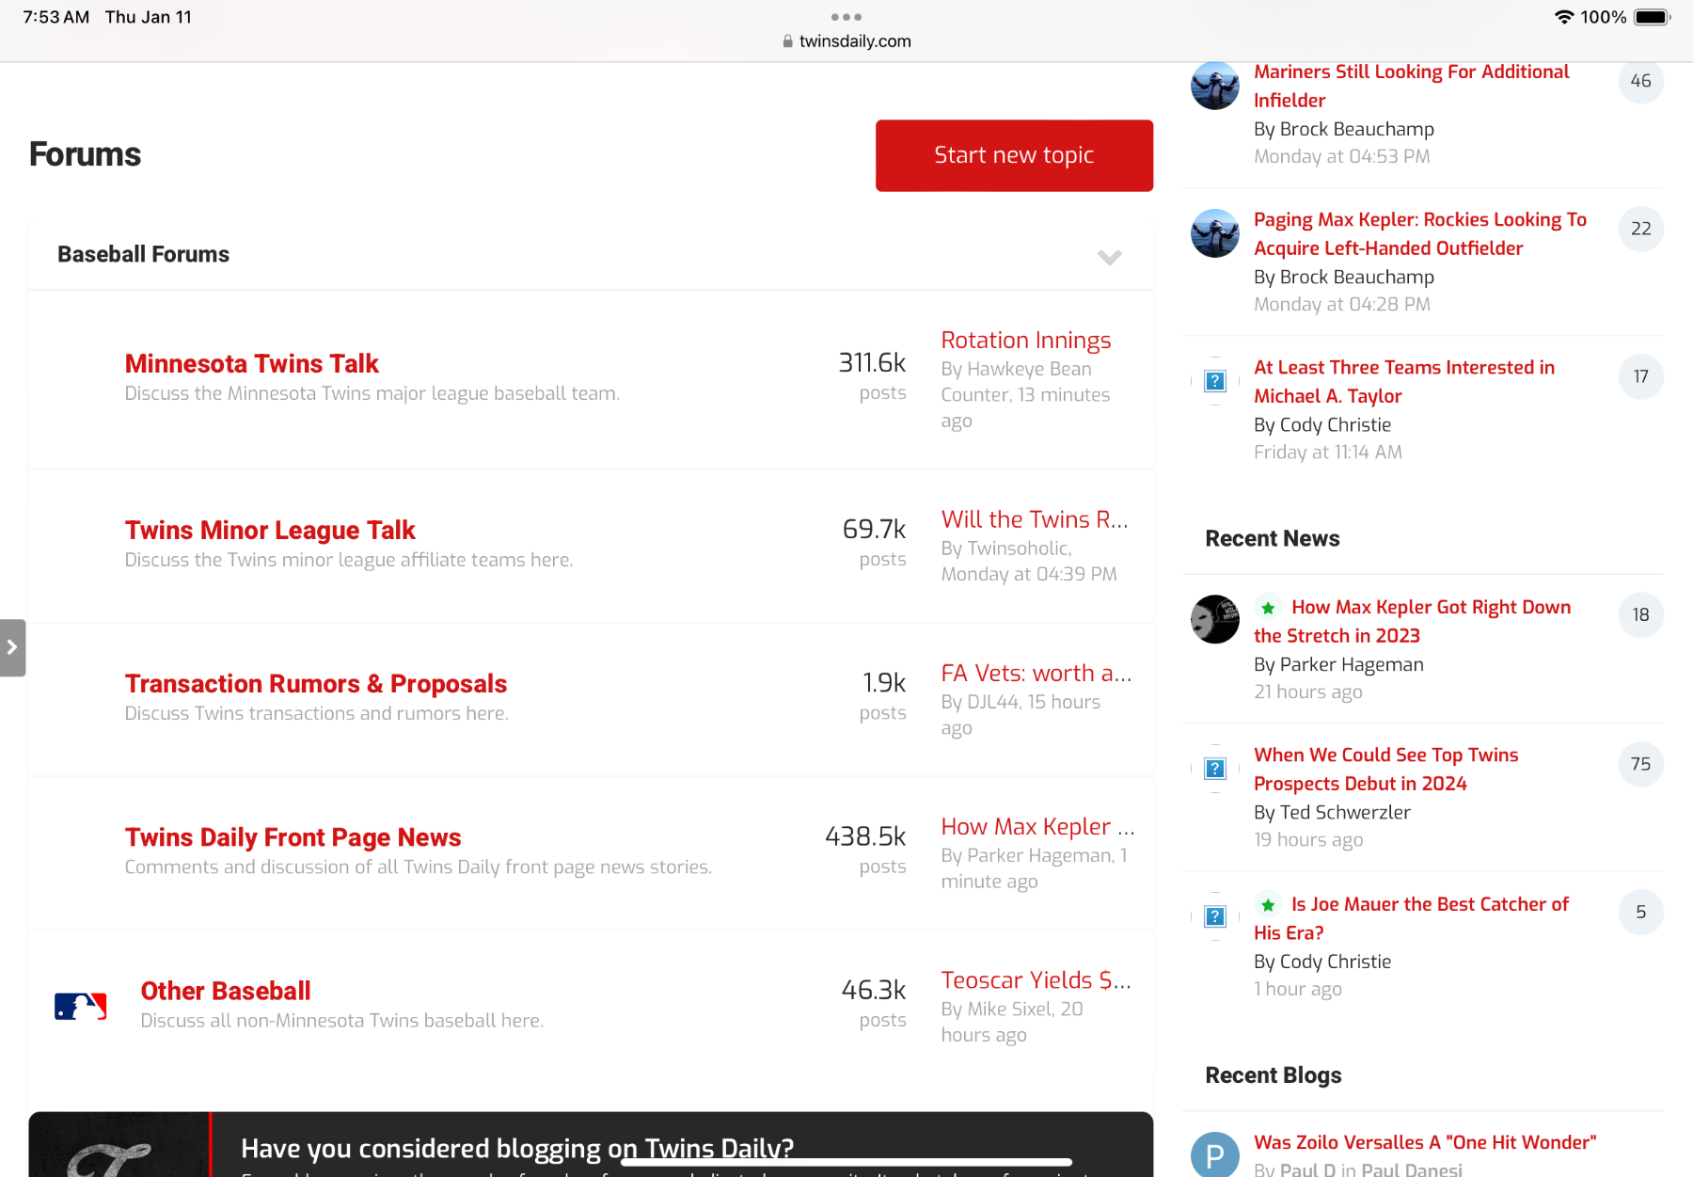Image resolution: width=1693 pixels, height=1177 pixels.
Task: Expand the left side panel arrow tab
Action: (x=12, y=647)
